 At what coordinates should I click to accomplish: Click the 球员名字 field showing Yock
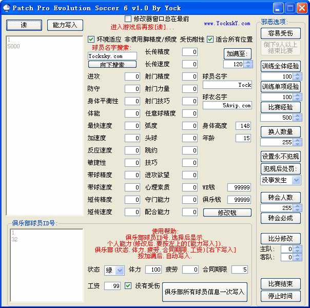coord(227,85)
